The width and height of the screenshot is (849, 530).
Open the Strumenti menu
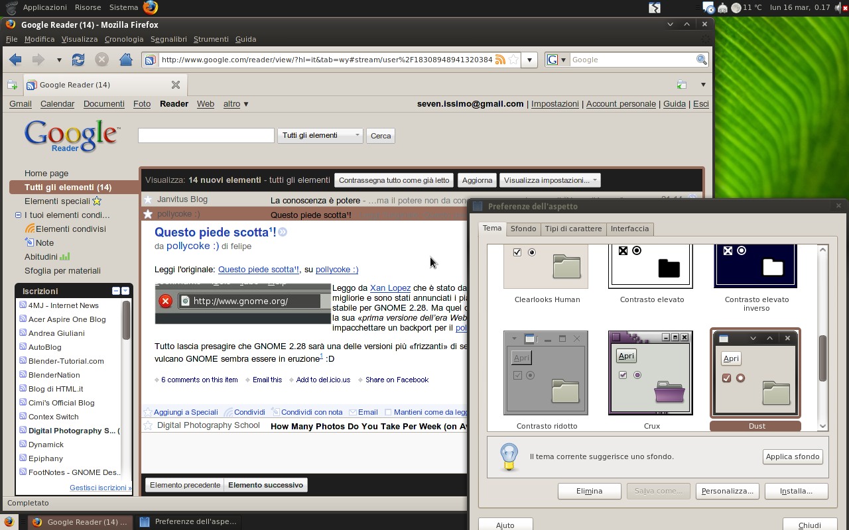coord(211,39)
